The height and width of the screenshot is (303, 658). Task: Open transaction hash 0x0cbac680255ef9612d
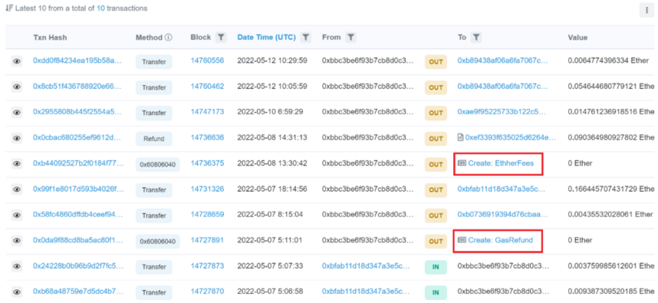click(78, 138)
